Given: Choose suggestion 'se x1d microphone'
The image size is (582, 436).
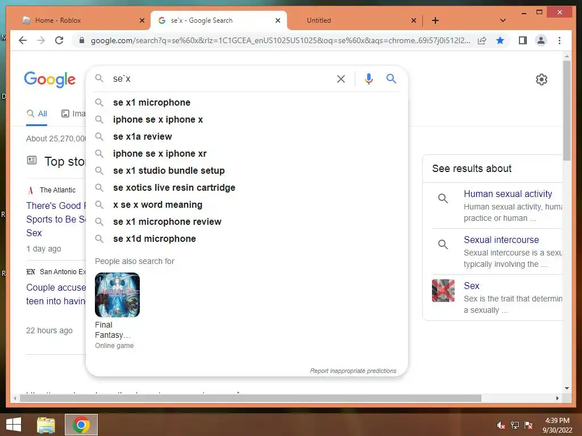Looking at the screenshot, I should (x=247, y=239).
